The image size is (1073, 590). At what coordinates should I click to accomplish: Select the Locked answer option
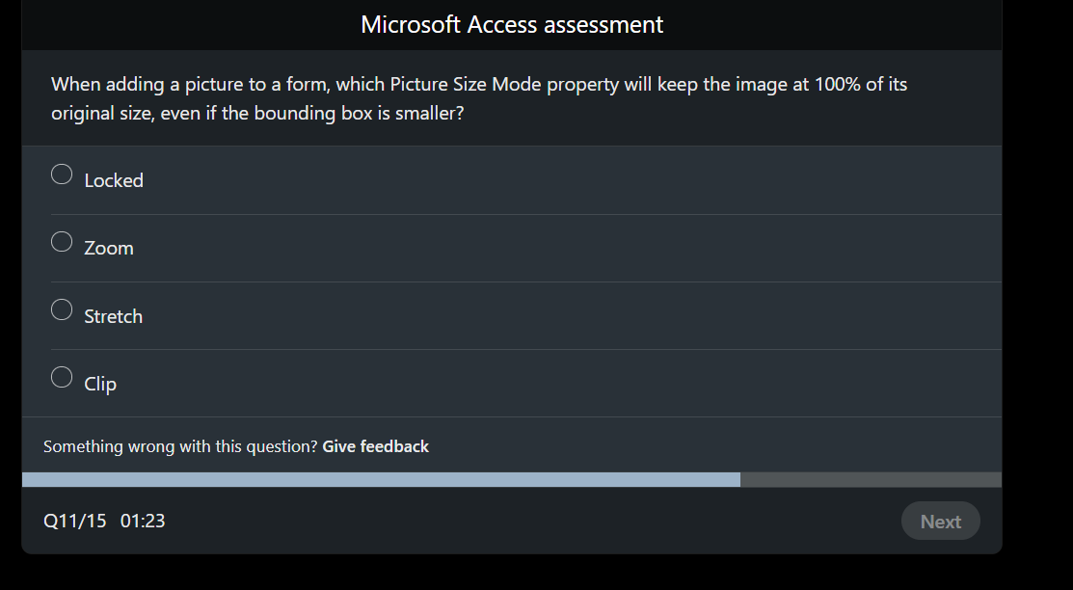pos(61,174)
